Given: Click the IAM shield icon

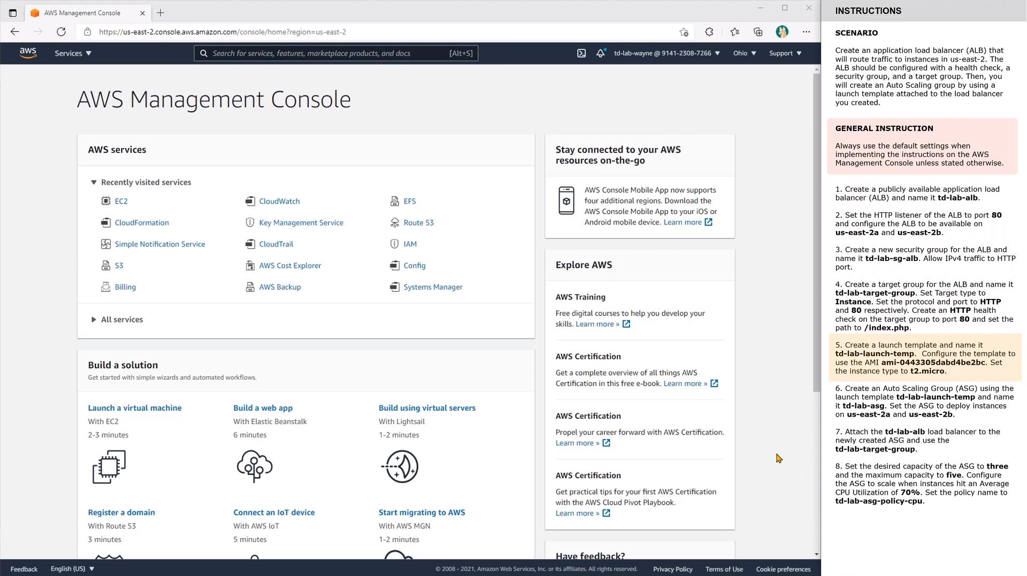Looking at the screenshot, I should click(395, 244).
